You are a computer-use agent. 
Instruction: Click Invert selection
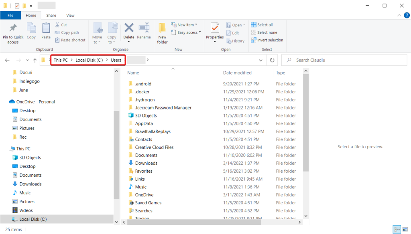(267, 40)
